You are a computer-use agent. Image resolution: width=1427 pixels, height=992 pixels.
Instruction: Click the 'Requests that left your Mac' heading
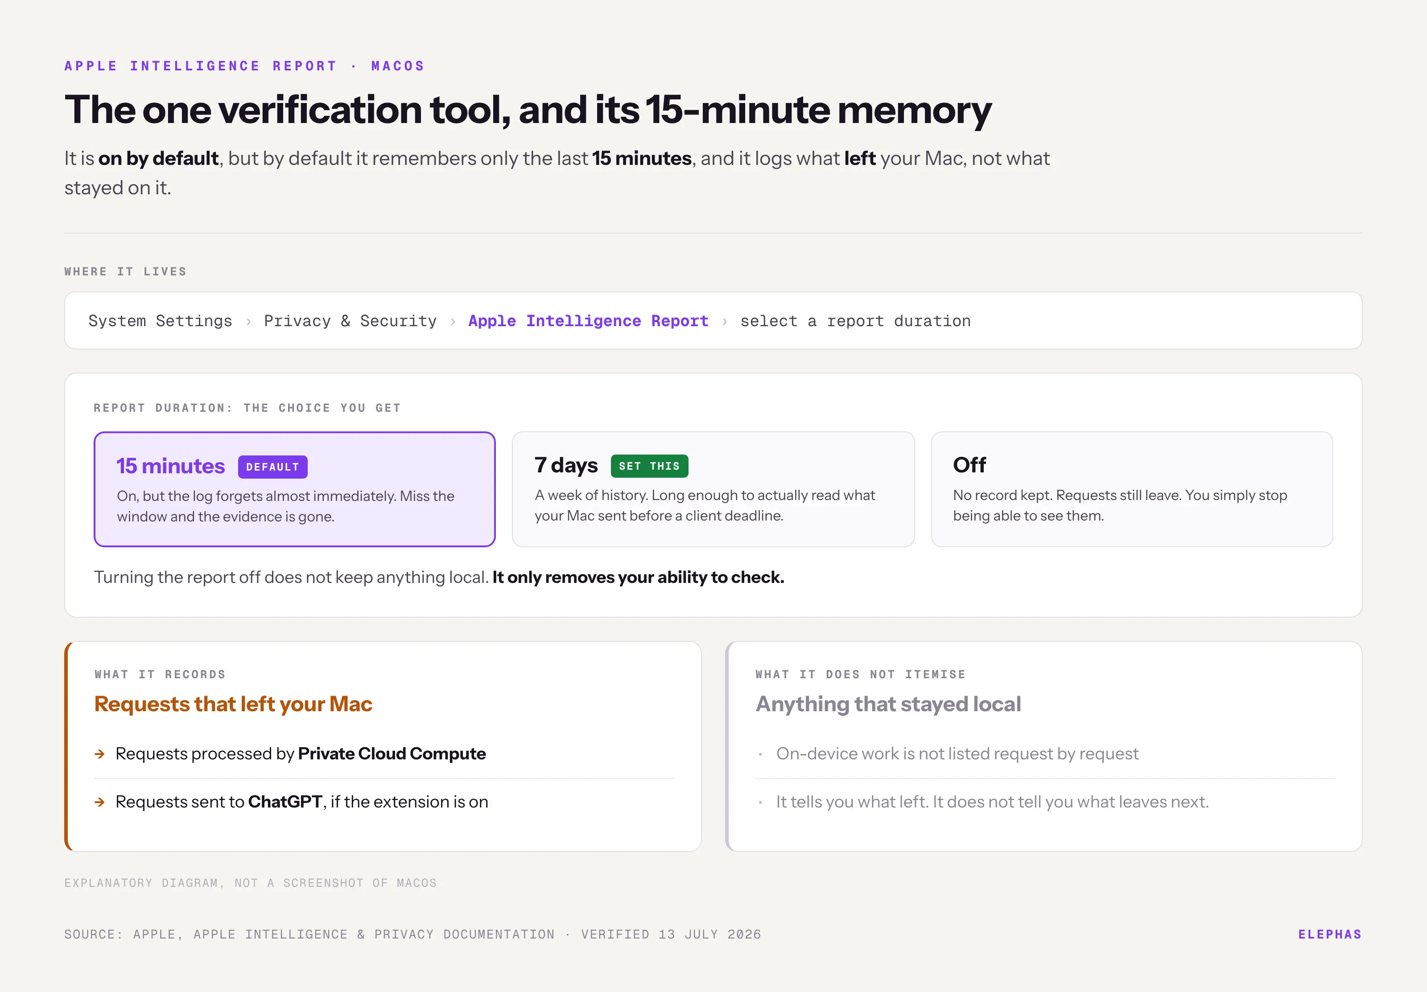click(233, 705)
